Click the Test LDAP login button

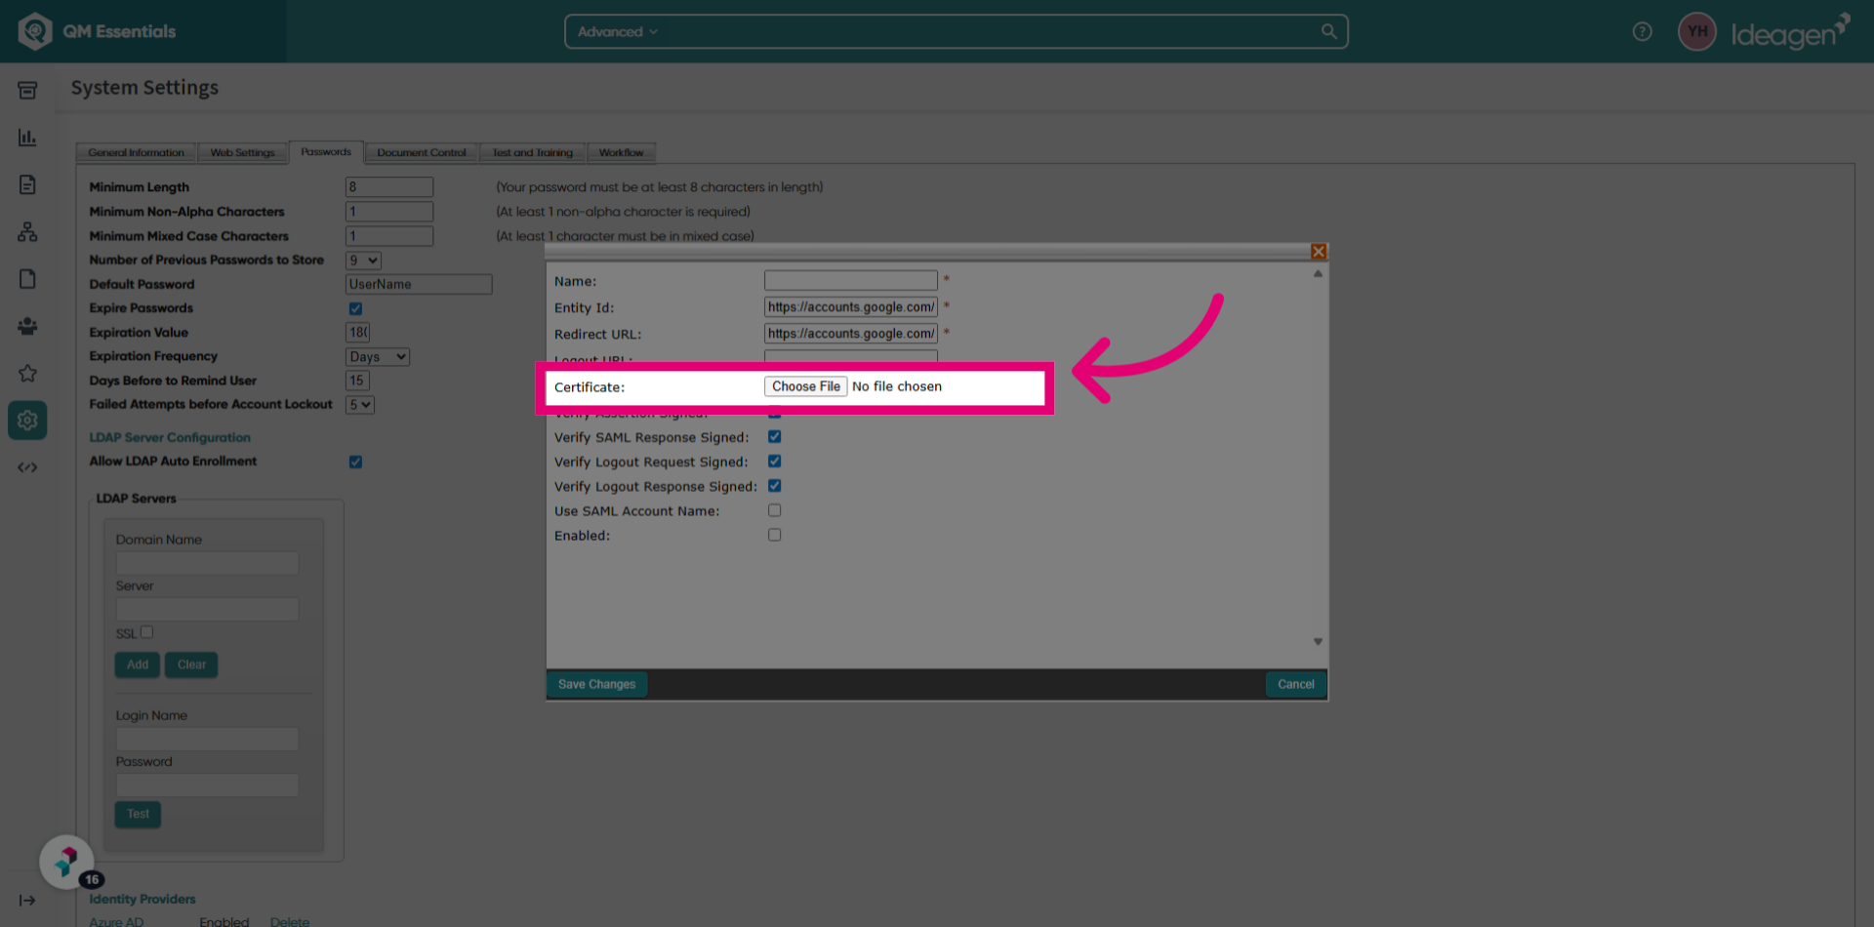point(138,814)
